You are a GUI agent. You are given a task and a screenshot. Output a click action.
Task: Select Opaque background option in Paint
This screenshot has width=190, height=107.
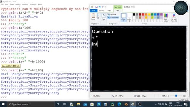pos(112,15)
